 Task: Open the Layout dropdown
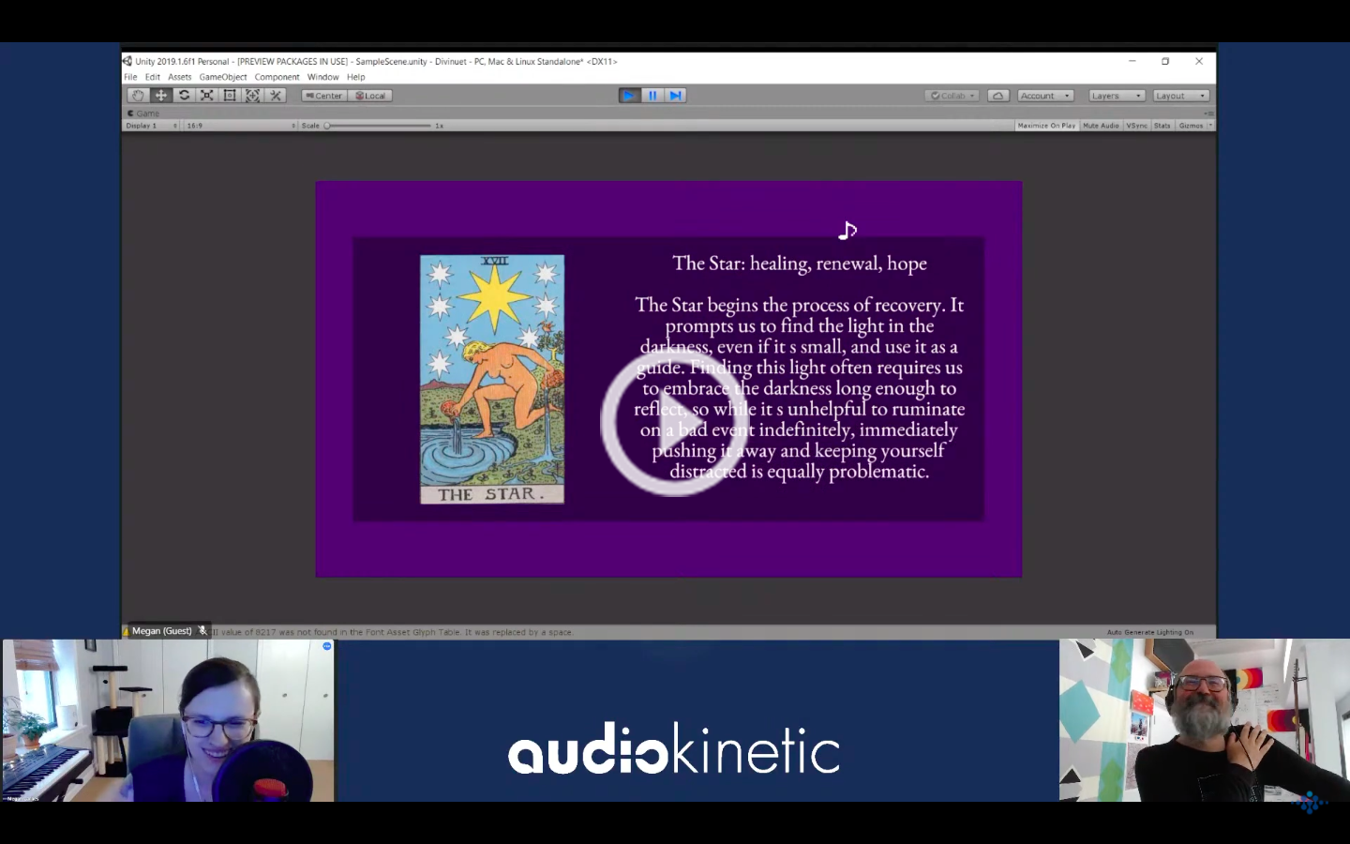coord(1181,96)
